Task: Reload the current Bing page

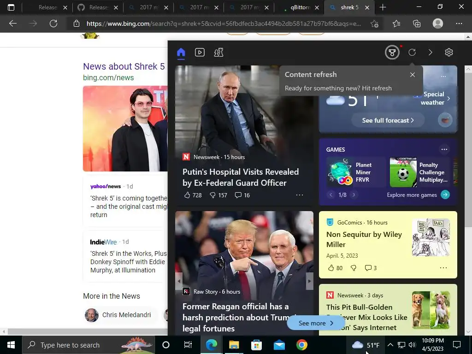Action: (53, 24)
